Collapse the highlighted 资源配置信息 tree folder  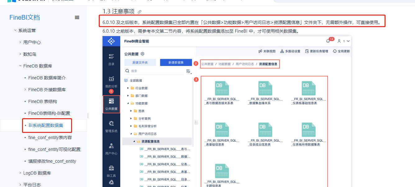click(x=134, y=141)
